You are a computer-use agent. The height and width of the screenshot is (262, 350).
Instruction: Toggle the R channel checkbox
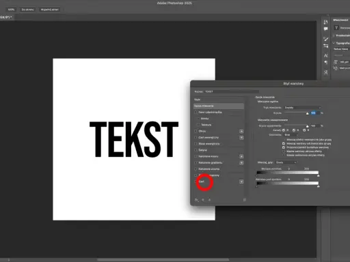284,130
